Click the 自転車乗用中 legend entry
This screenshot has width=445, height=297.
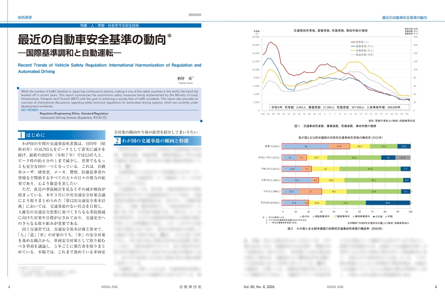(321, 216)
